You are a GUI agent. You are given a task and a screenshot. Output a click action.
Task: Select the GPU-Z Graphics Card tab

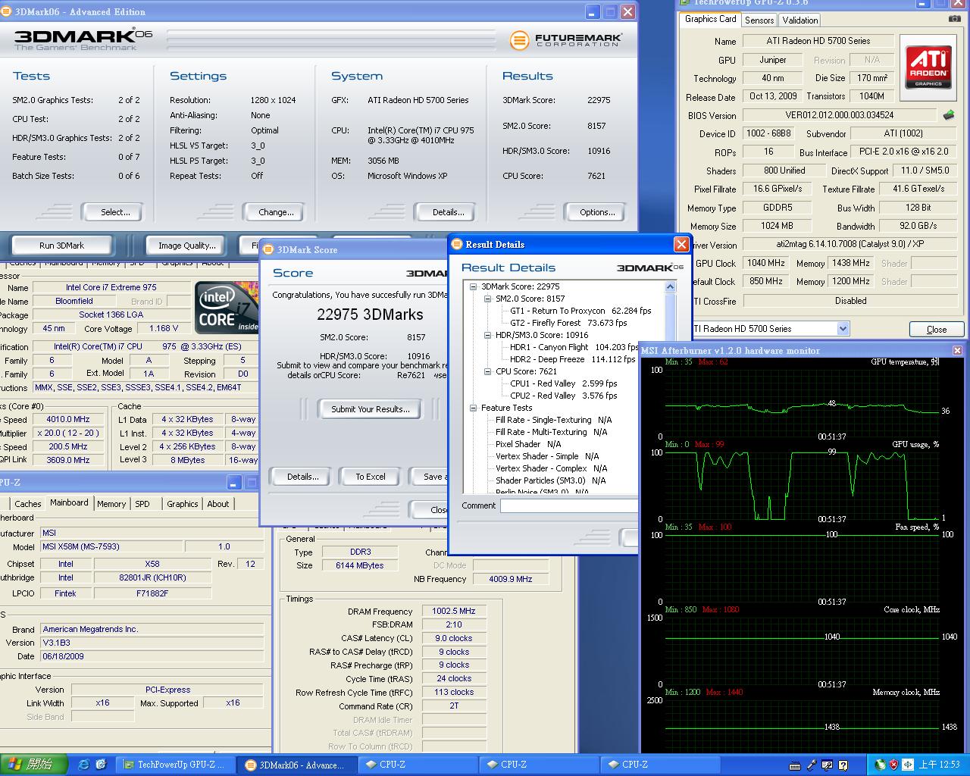[x=710, y=19]
